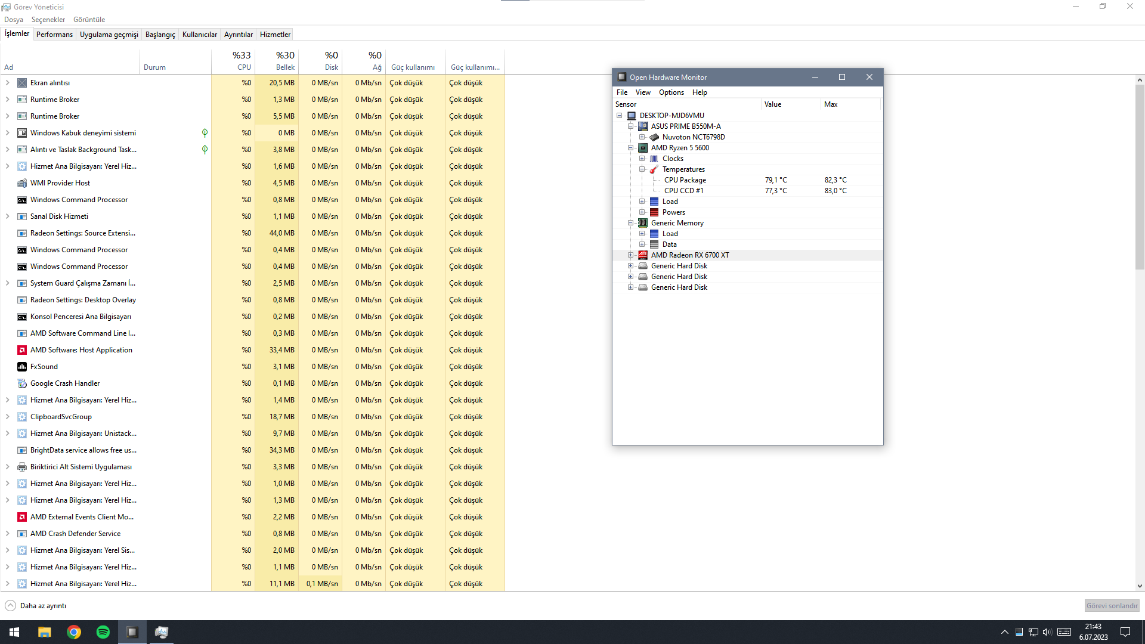Viewport: 1145px width, 644px height.
Task: Click the Max column header
Action: pyautogui.click(x=850, y=104)
